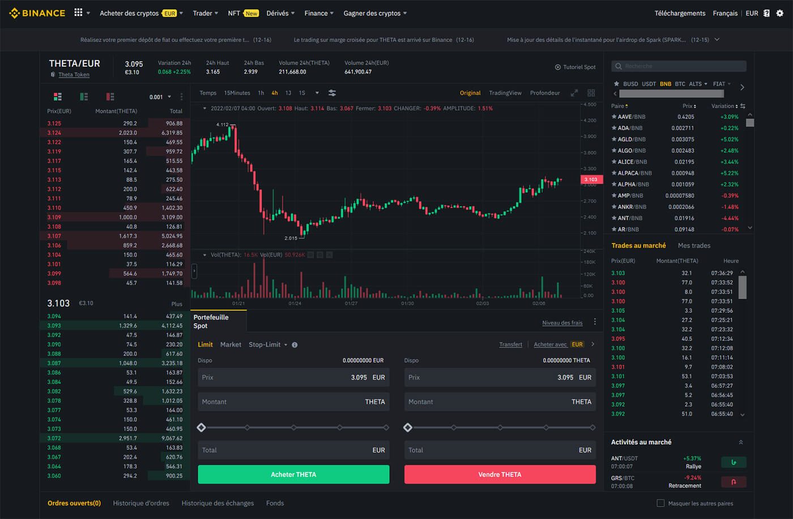
Task: Click the Transfert link
Action: click(x=511, y=344)
